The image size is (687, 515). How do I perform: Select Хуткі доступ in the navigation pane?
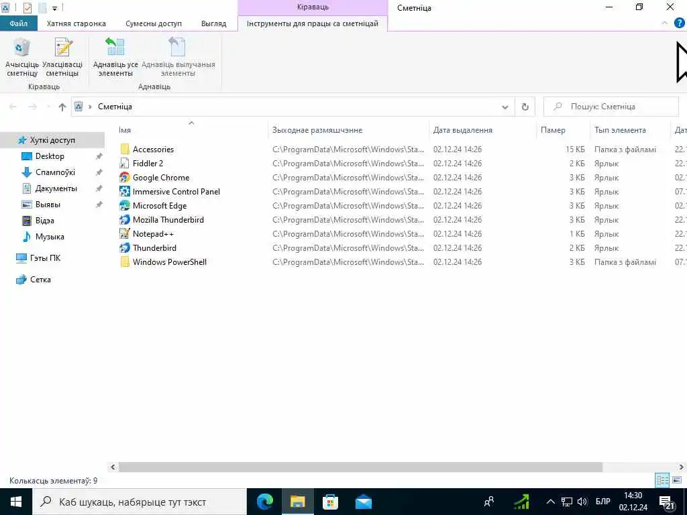click(52, 141)
